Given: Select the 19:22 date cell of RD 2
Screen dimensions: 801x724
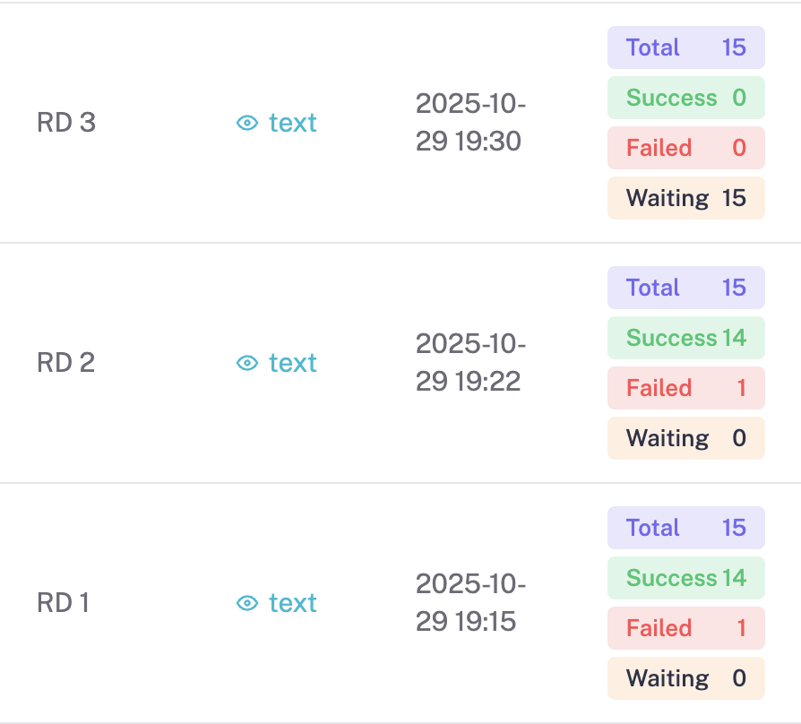Looking at the screenshot, I should [470, 363].
